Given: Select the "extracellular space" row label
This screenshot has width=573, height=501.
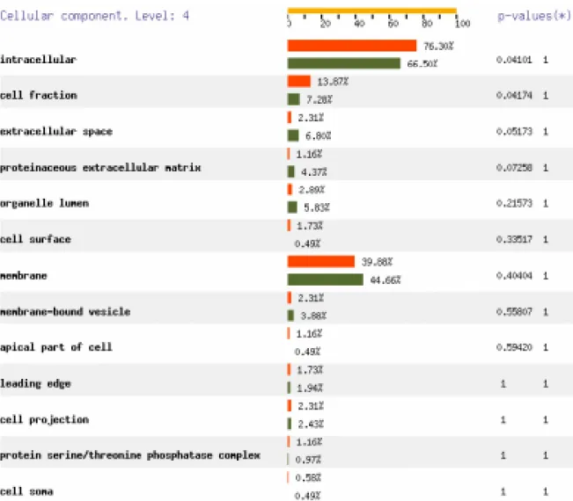Looking at the screenshot, I should tap(56, 131).
